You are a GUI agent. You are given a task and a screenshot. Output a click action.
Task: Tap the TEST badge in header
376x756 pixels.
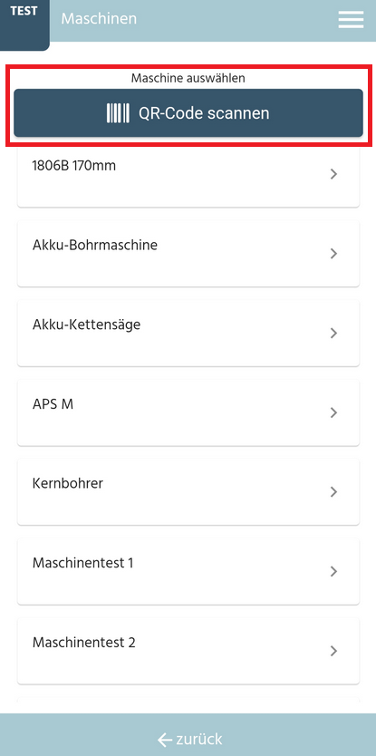click(24, 12)
